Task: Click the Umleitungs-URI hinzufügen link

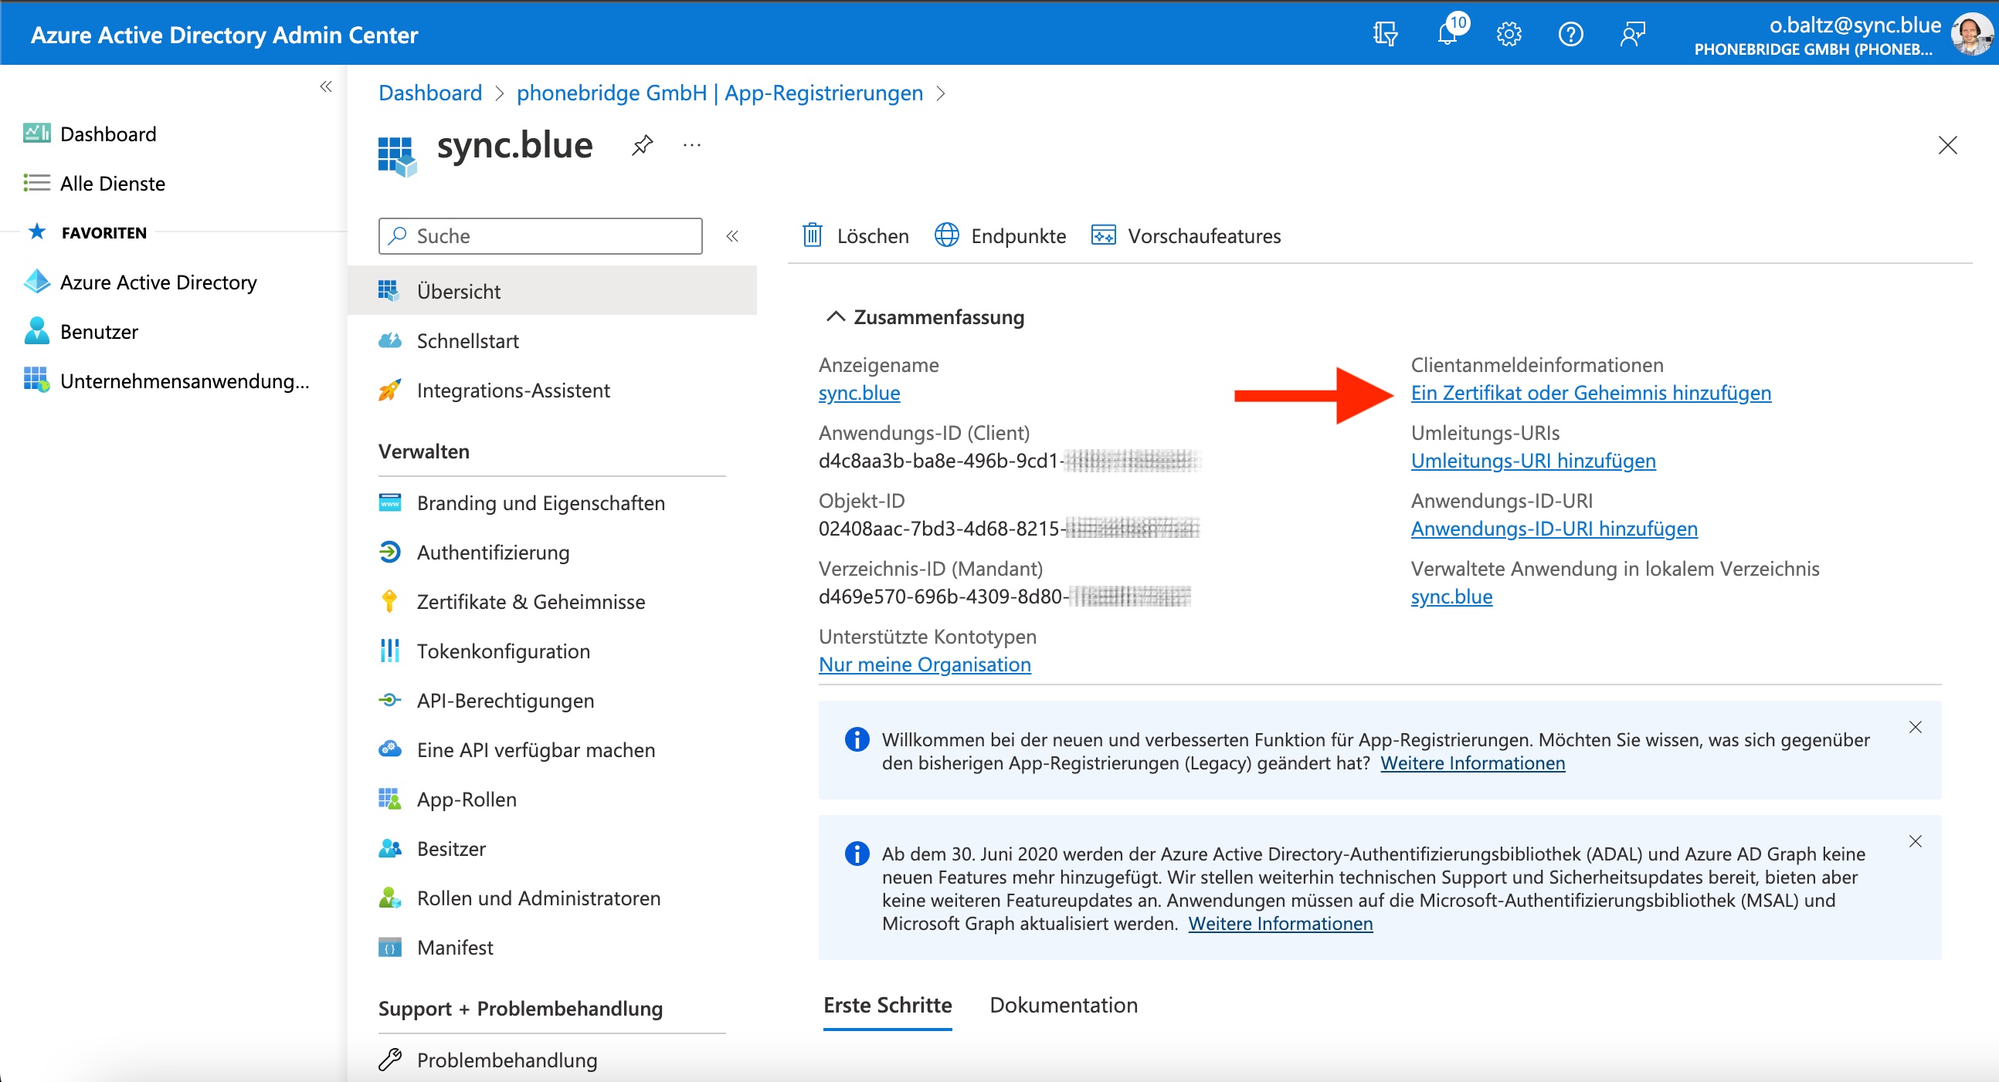Action: pyautogui.click(x=1532, y=461)
